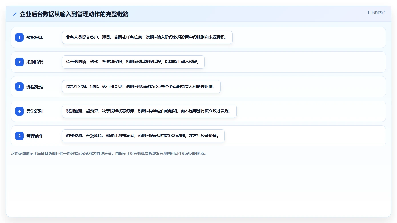Click the 规则校验 step label
The image size is (397, 223).
(x=35, y=62)
